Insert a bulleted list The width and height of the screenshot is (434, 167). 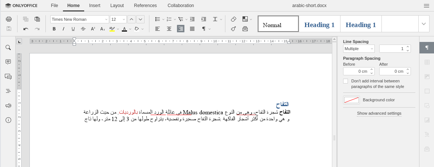point(158,19)
